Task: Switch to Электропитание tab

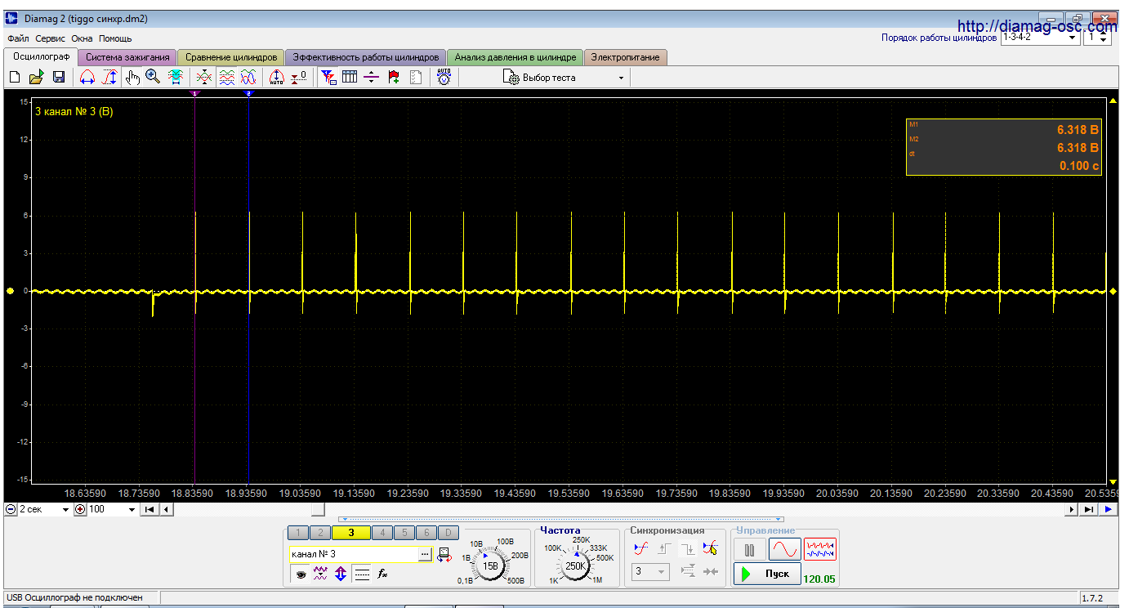Action: [x=626, y=57]
